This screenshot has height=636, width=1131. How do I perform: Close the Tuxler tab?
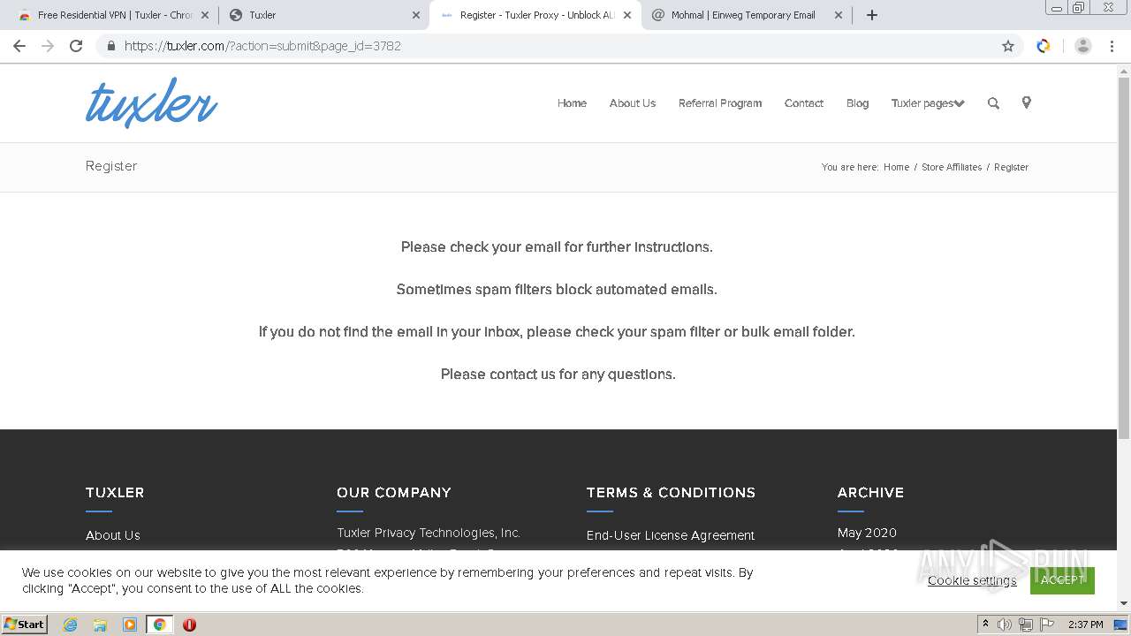(x=416, y=15)
